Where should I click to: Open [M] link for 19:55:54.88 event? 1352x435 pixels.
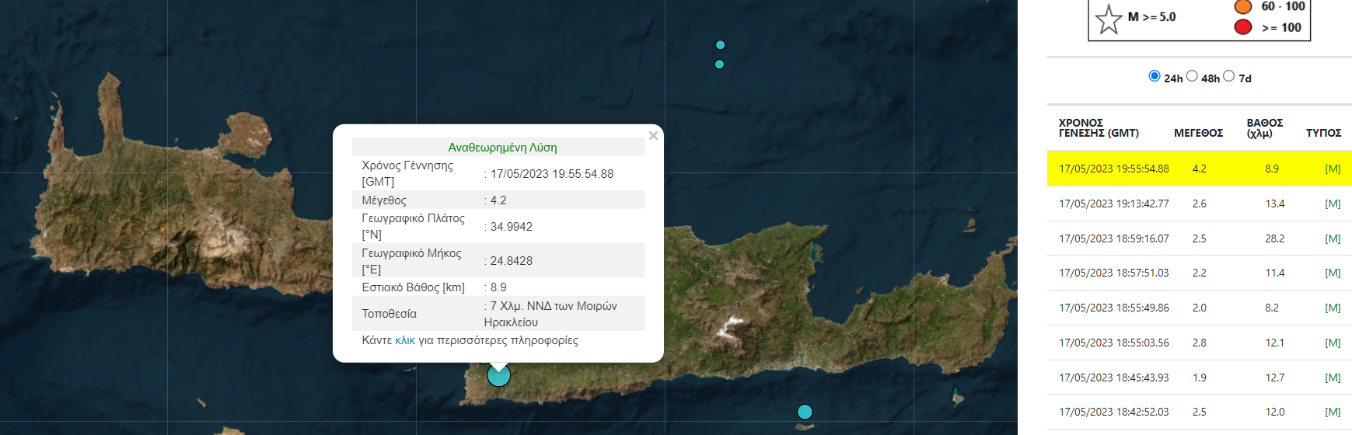click(1333, 169)
